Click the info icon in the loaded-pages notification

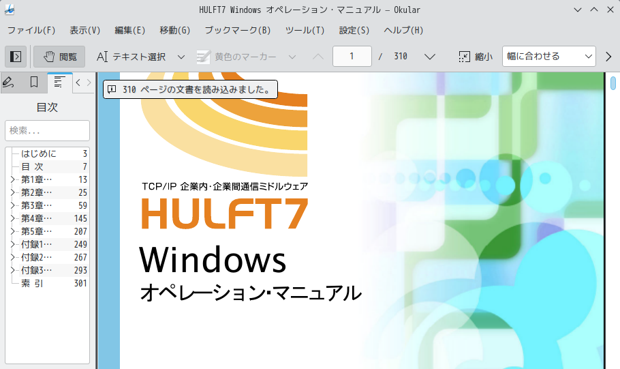click(x=112, y=89)
